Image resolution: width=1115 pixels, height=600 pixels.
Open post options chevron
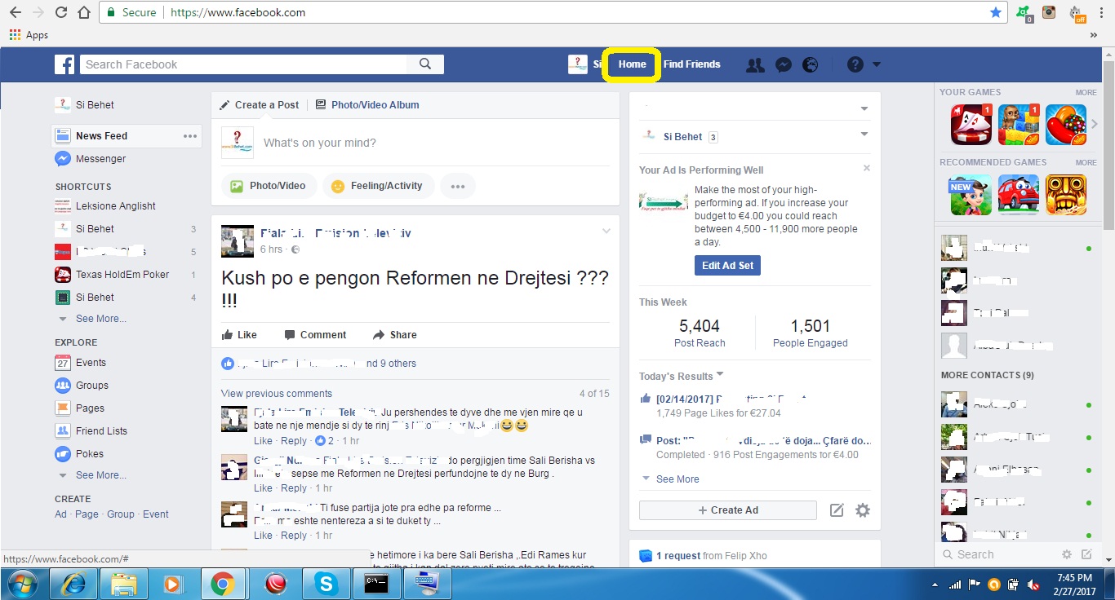(606, 232)
